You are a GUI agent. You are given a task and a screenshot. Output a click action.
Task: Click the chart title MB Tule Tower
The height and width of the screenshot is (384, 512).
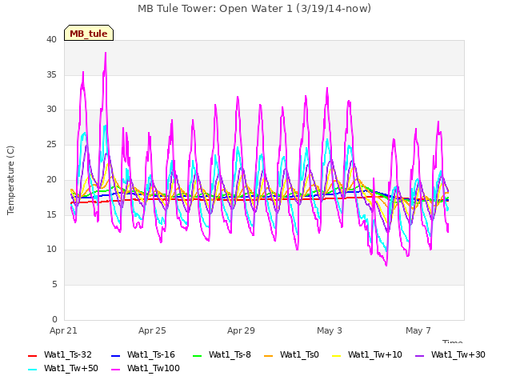coord(254,9)
